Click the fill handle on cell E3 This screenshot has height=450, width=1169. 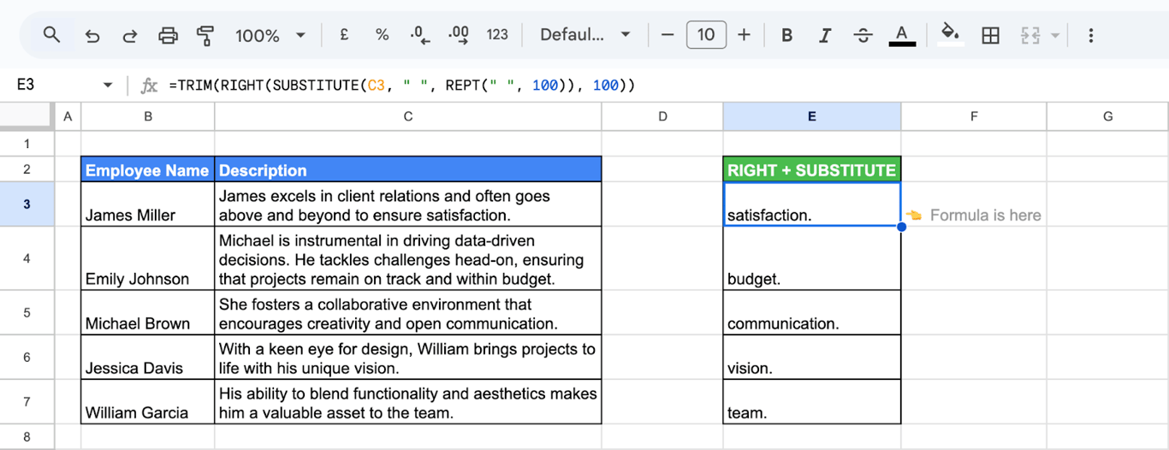901,227
